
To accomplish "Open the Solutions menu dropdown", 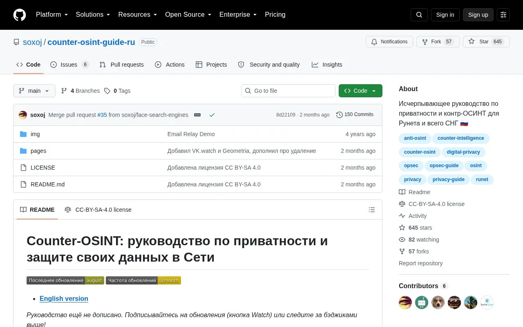I will coord(93,15).
